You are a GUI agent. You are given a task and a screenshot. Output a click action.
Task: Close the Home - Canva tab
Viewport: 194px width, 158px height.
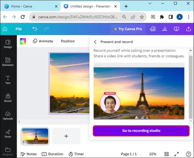click(56, 6)
